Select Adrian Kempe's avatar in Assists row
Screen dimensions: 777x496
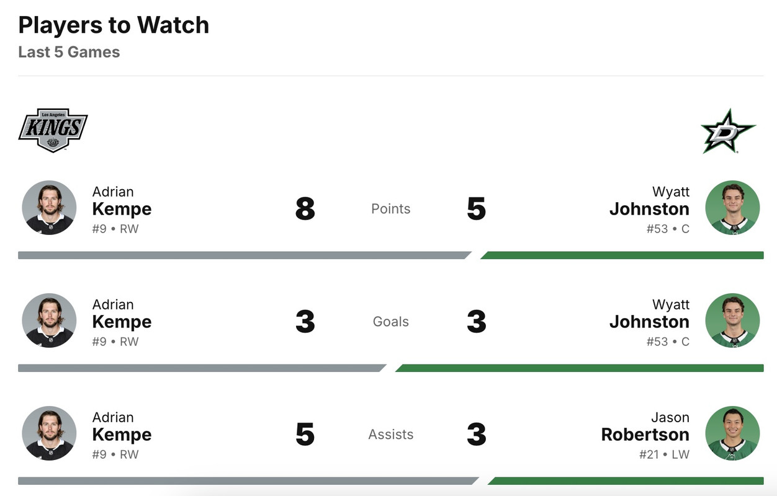49,433
